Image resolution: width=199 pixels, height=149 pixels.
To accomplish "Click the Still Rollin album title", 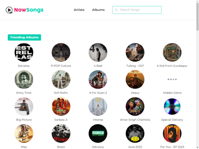I will point(61,93).
